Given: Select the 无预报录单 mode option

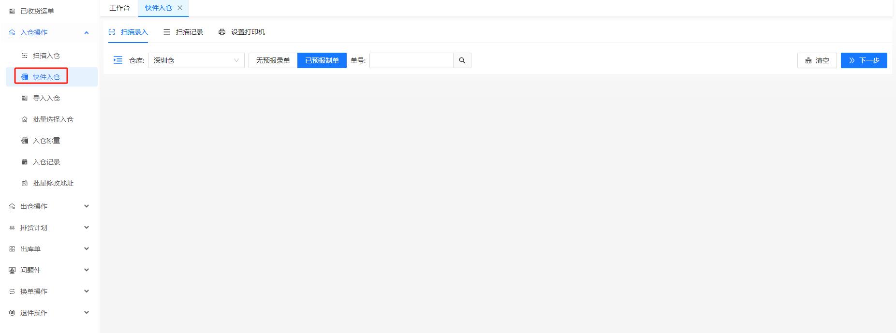Looking at the screenshot, I should pos(273,60).
